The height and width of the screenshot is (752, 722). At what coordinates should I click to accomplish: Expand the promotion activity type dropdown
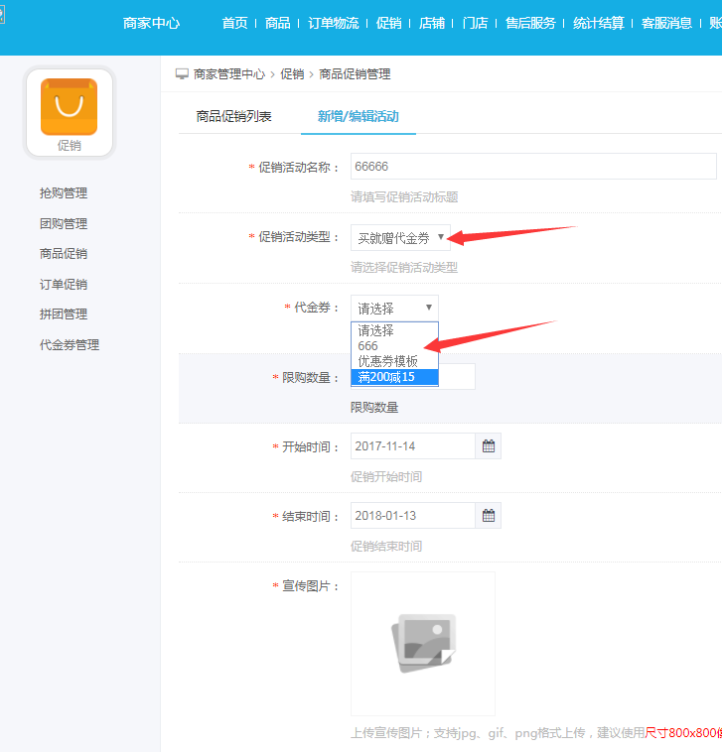tap(400, 238)
